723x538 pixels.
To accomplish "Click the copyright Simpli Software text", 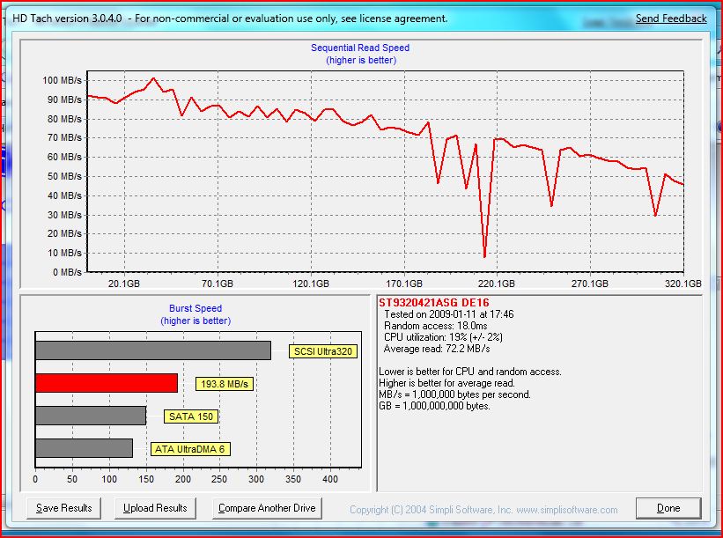I will pyautogui.click(x=483, y=510).
